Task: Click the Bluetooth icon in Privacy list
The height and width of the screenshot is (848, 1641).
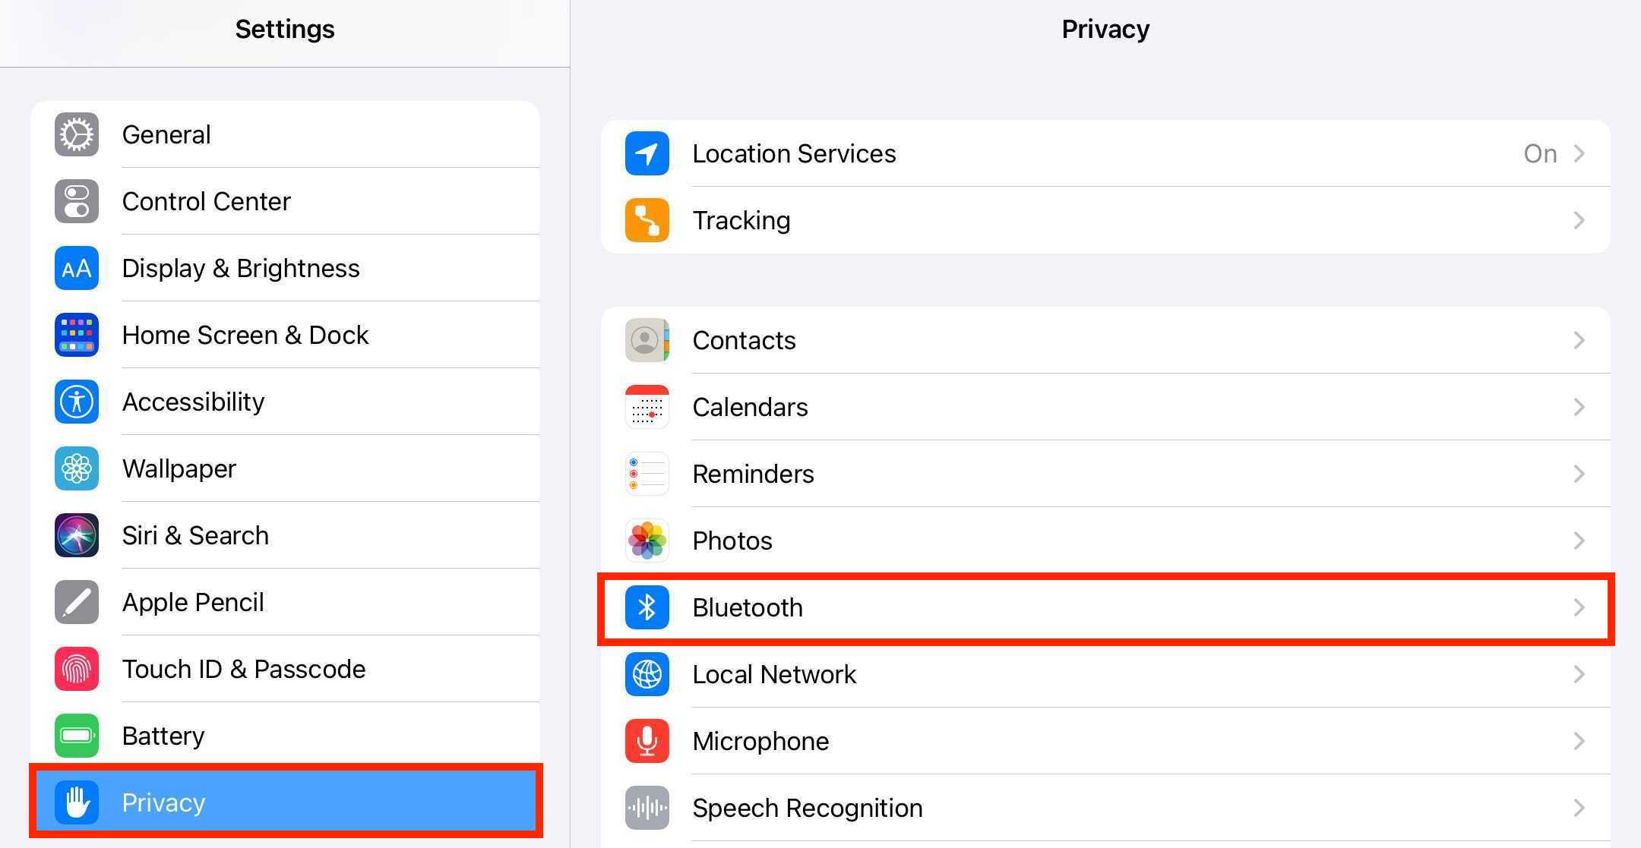Action: click(x=647, y=607)
